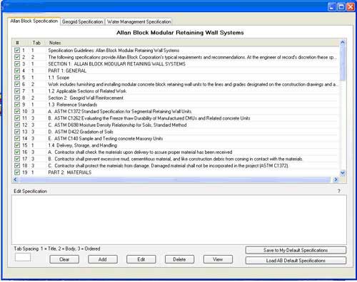
Task: Open the Water Management Specification tab
Action: pyautogui.click(x=139, y=21)
